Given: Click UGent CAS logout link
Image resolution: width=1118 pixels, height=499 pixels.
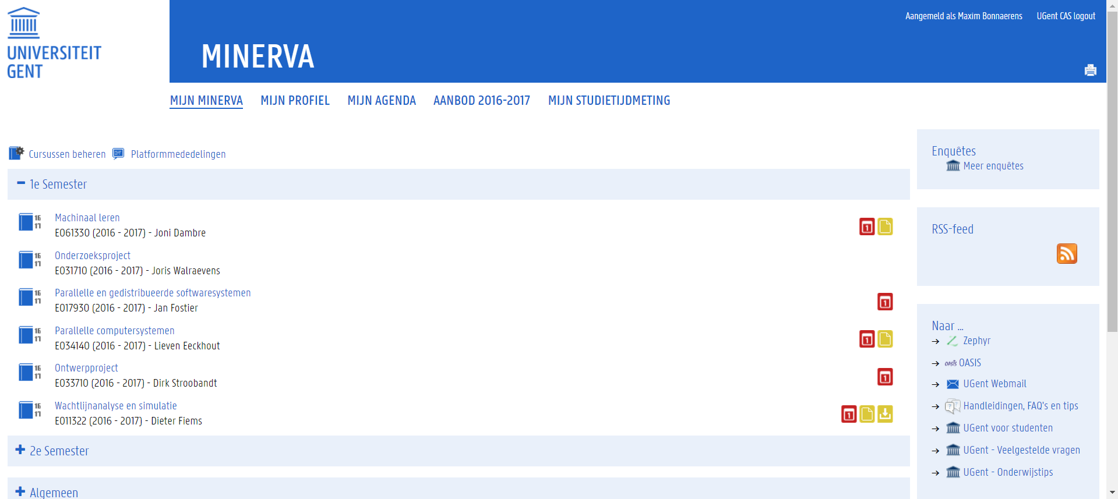Looking at the screenshot, I should (x=1066, y=16).
